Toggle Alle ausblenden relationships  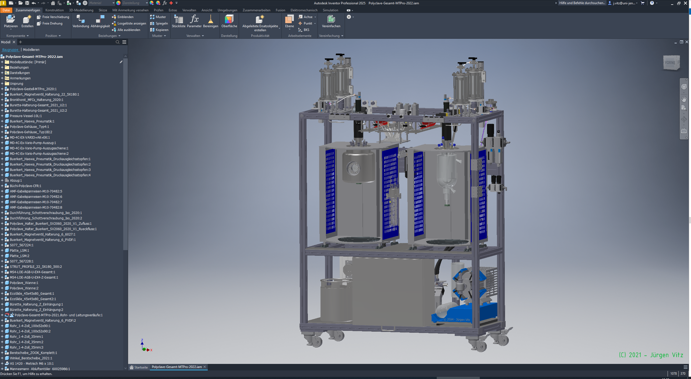(x=126, y=30)
